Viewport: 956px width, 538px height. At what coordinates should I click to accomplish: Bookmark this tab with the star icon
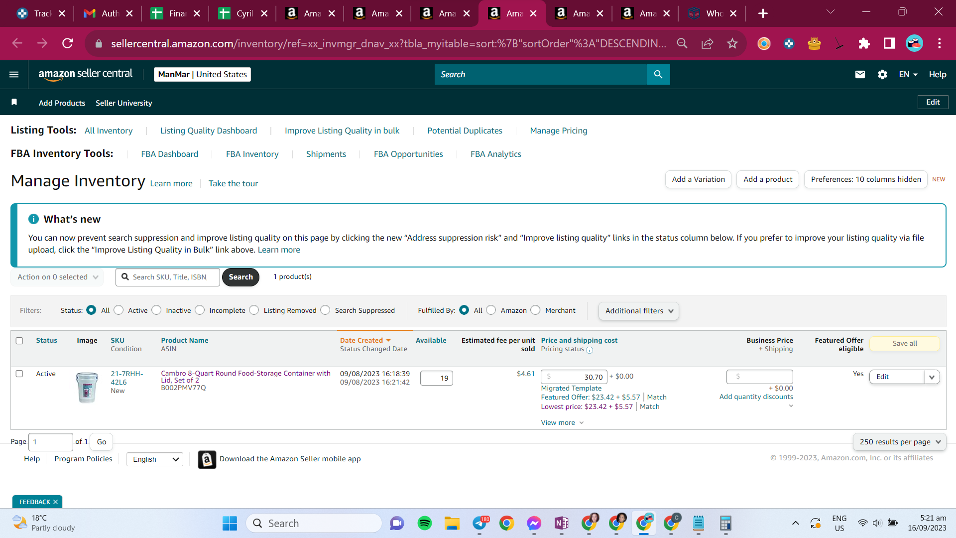[732, 43]
